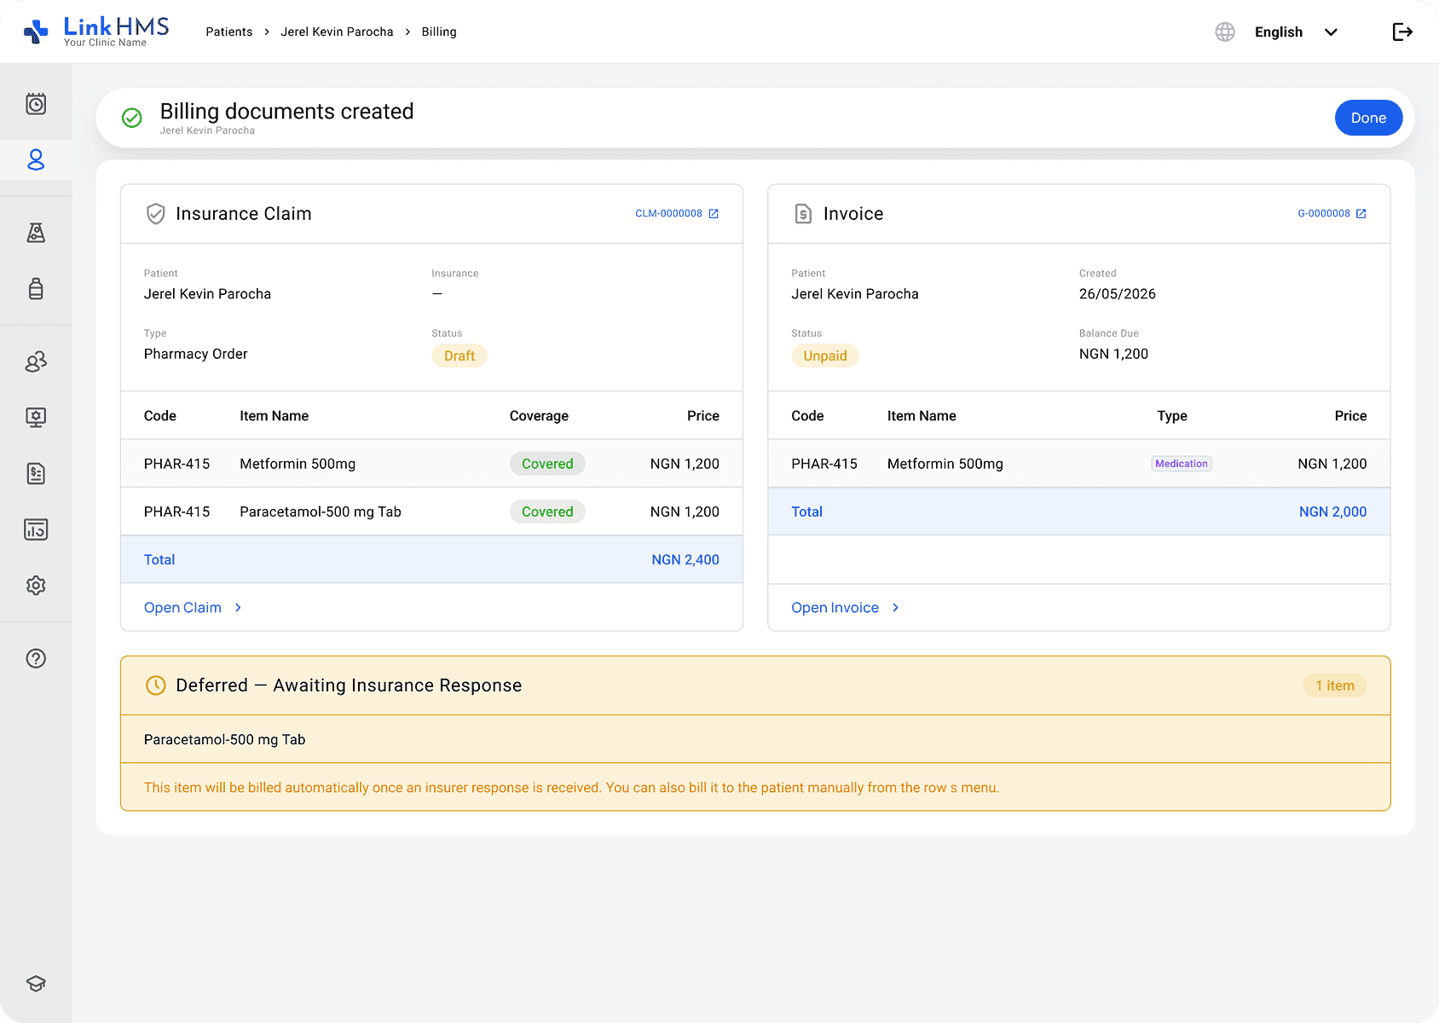Click Covered badge in Metformin claim row

(x=547, y=464)
